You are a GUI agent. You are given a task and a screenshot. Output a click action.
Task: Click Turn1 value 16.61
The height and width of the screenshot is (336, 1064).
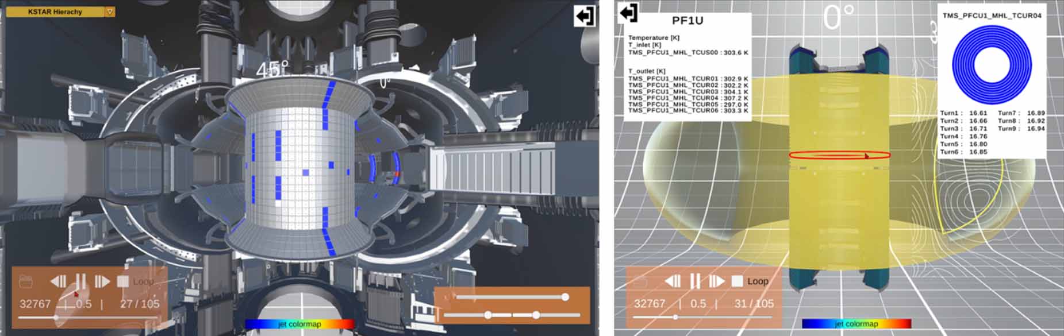point(978,113)
